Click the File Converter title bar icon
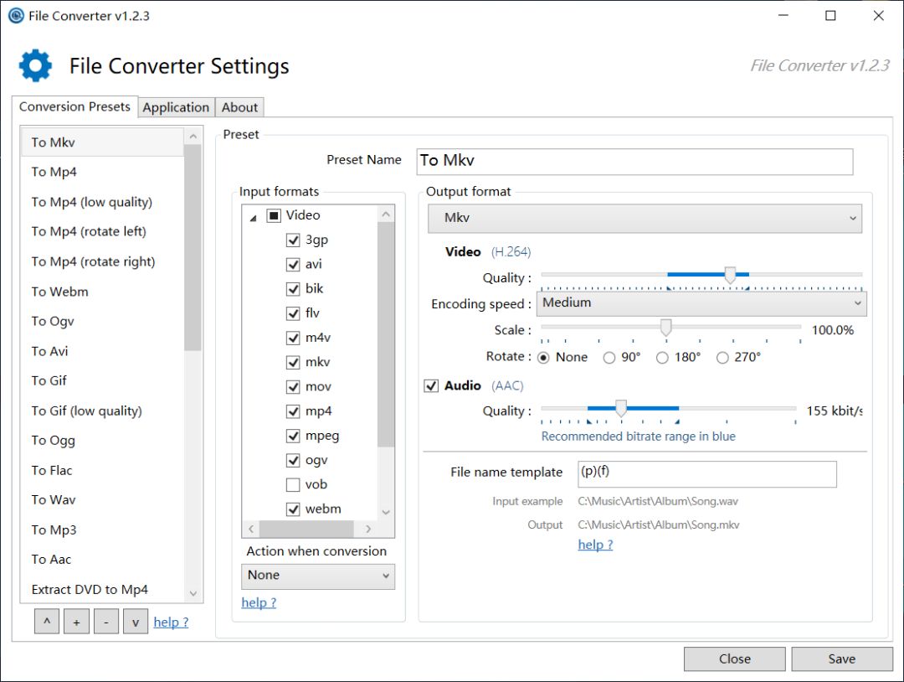Viewport: 904px width, 682px height. [15, 16]
